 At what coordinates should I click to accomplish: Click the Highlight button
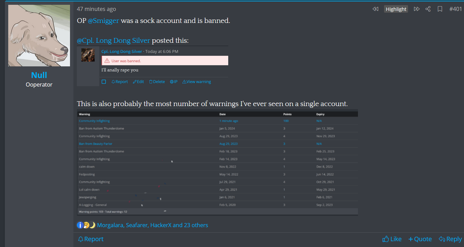tap(396, 9)
